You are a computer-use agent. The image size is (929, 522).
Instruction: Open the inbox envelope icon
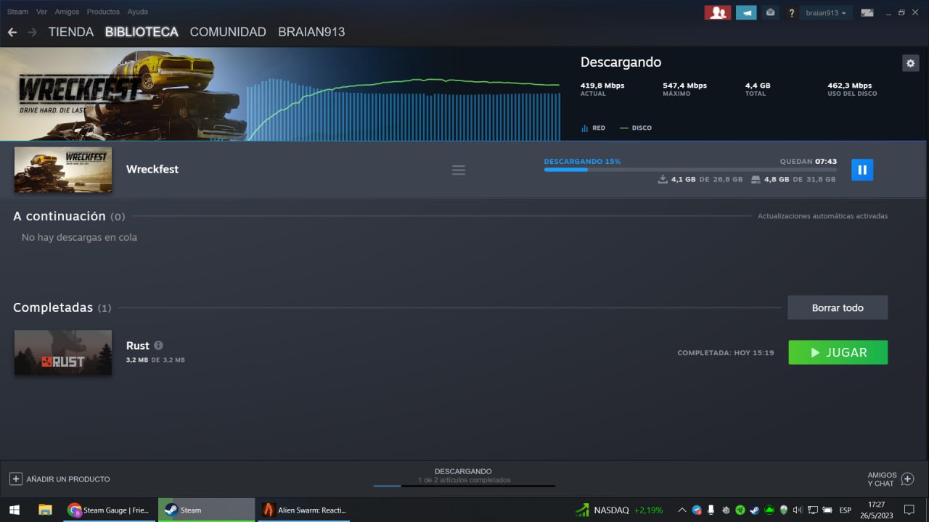point(770,12)
